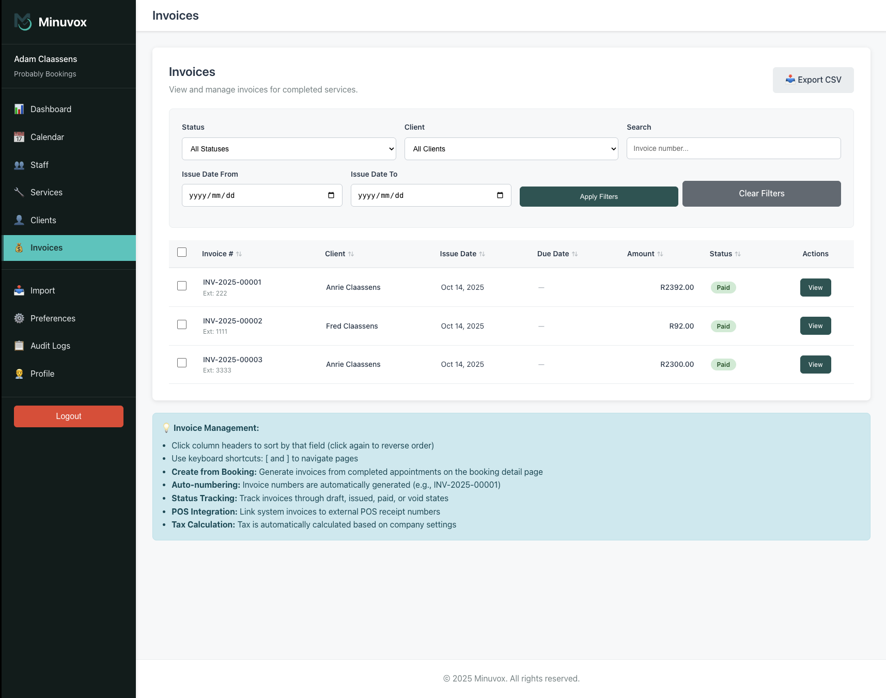886x698 pixels.
Task: Open the Issue Date To date field
Action: point(430,195)
